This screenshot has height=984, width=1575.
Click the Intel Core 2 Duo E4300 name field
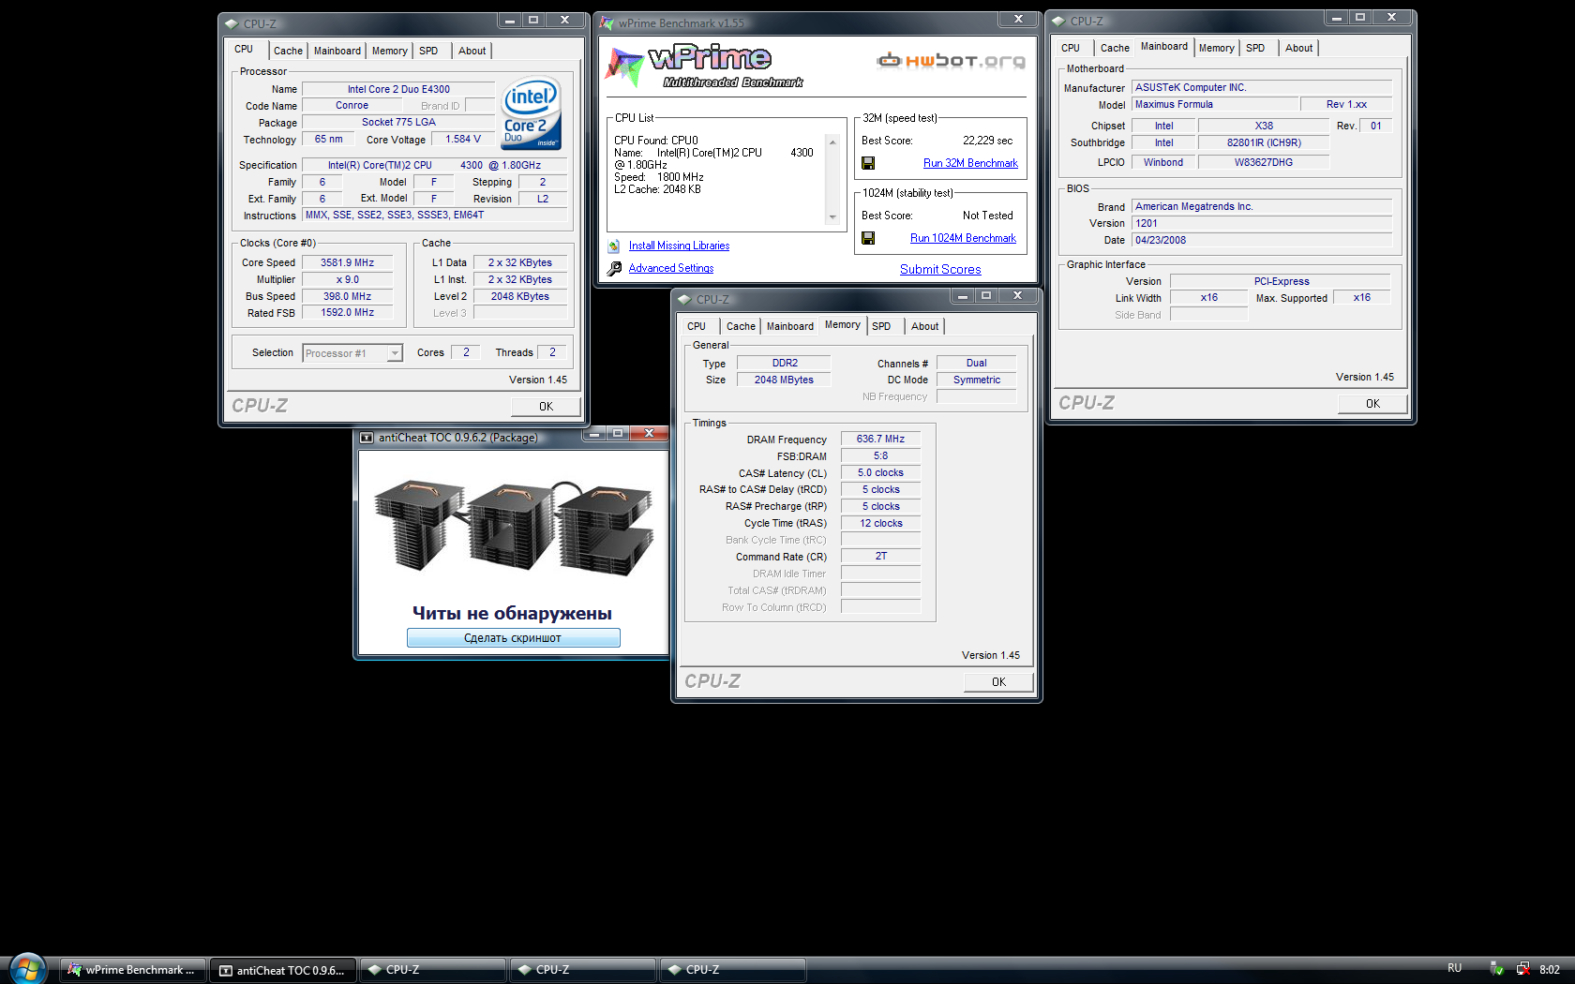(x=398, y=90)
